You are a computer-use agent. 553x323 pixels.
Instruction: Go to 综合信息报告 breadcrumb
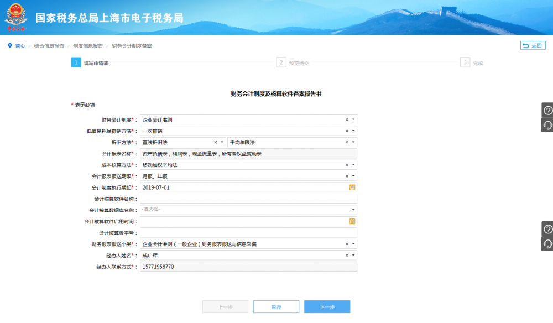[49, 46]
